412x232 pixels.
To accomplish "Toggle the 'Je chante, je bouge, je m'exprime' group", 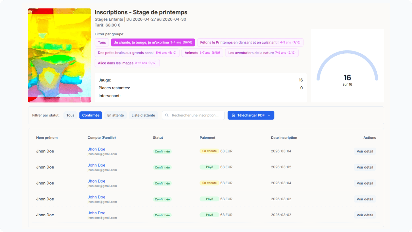I will click(x=153, y=43).
